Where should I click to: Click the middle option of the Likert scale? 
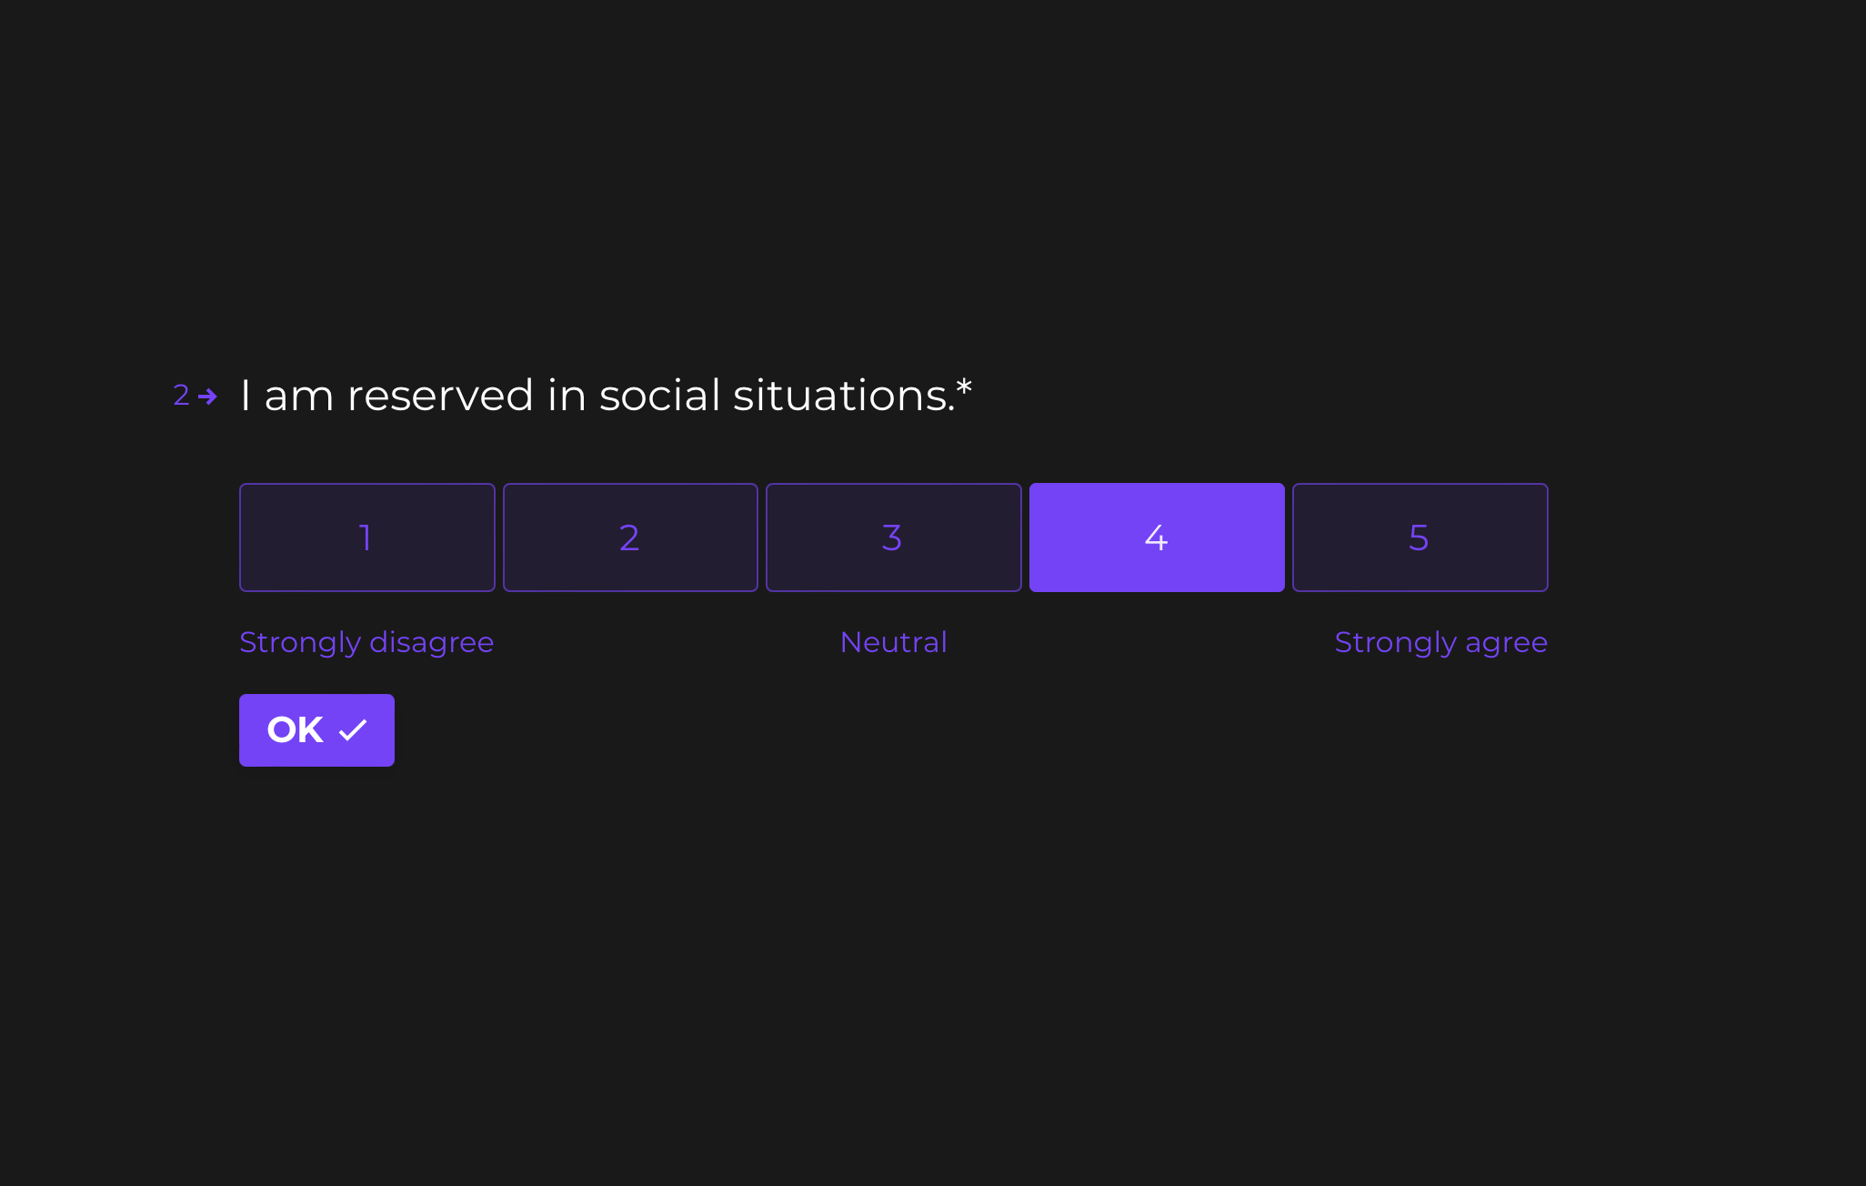pos(893,537)
